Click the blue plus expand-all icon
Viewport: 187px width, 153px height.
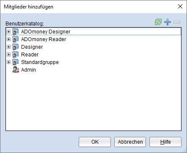pos(168,22)
